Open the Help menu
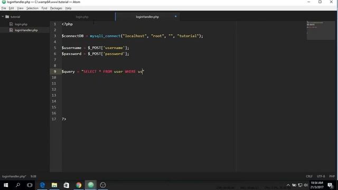The image size is (338, 190). coord(68,8)
